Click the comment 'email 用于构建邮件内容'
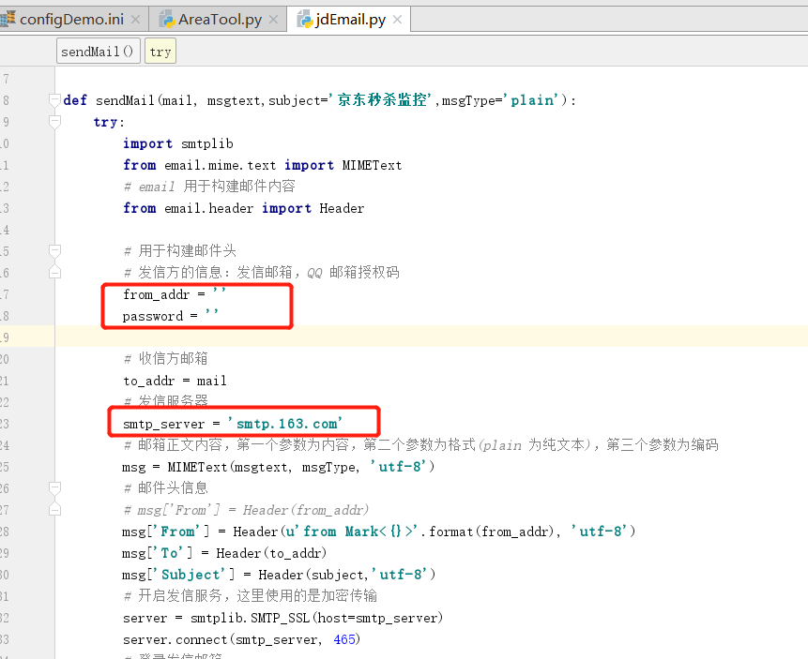 coord(209,187)
